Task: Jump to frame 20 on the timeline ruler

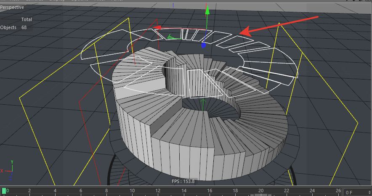Action: click(x=261, y=191)
